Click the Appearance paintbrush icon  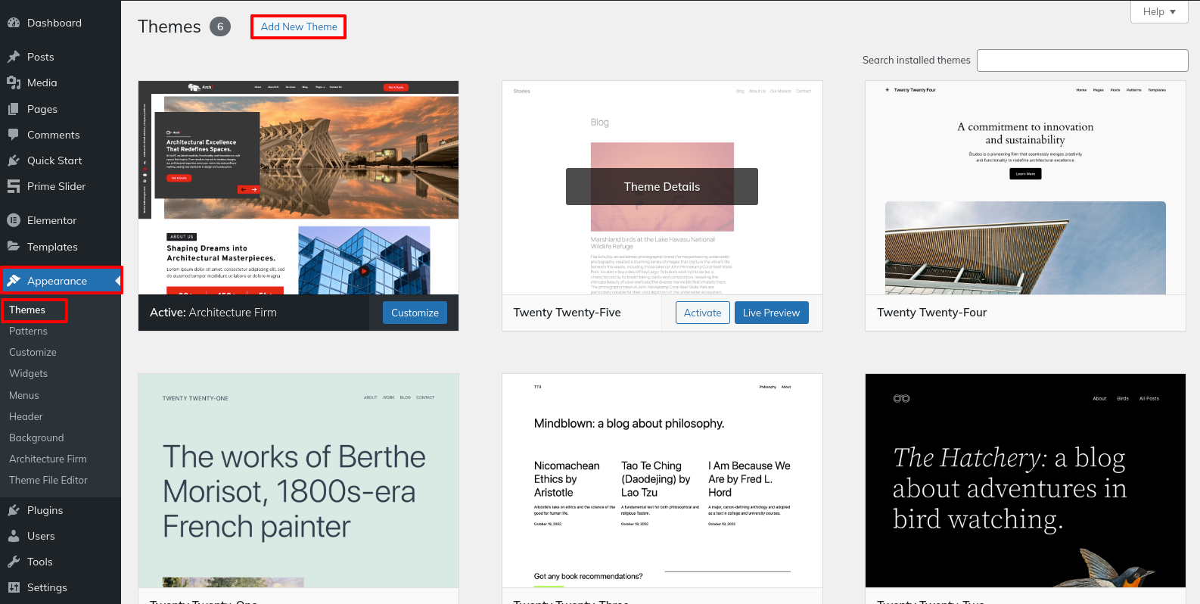coord(14,281)
